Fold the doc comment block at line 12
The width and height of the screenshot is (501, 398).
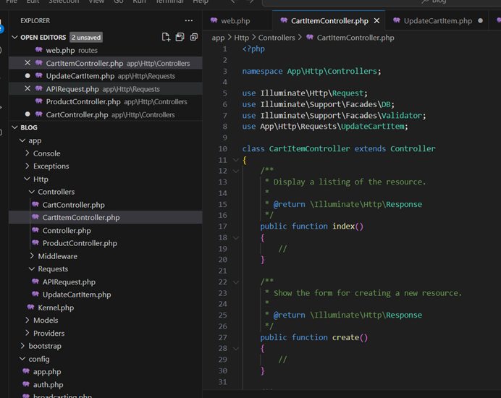[x=236, y=171]
